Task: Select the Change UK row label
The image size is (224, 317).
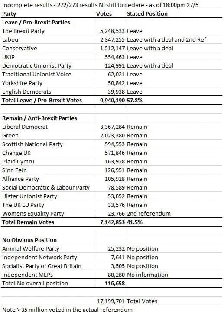Action: pos(48,153)
